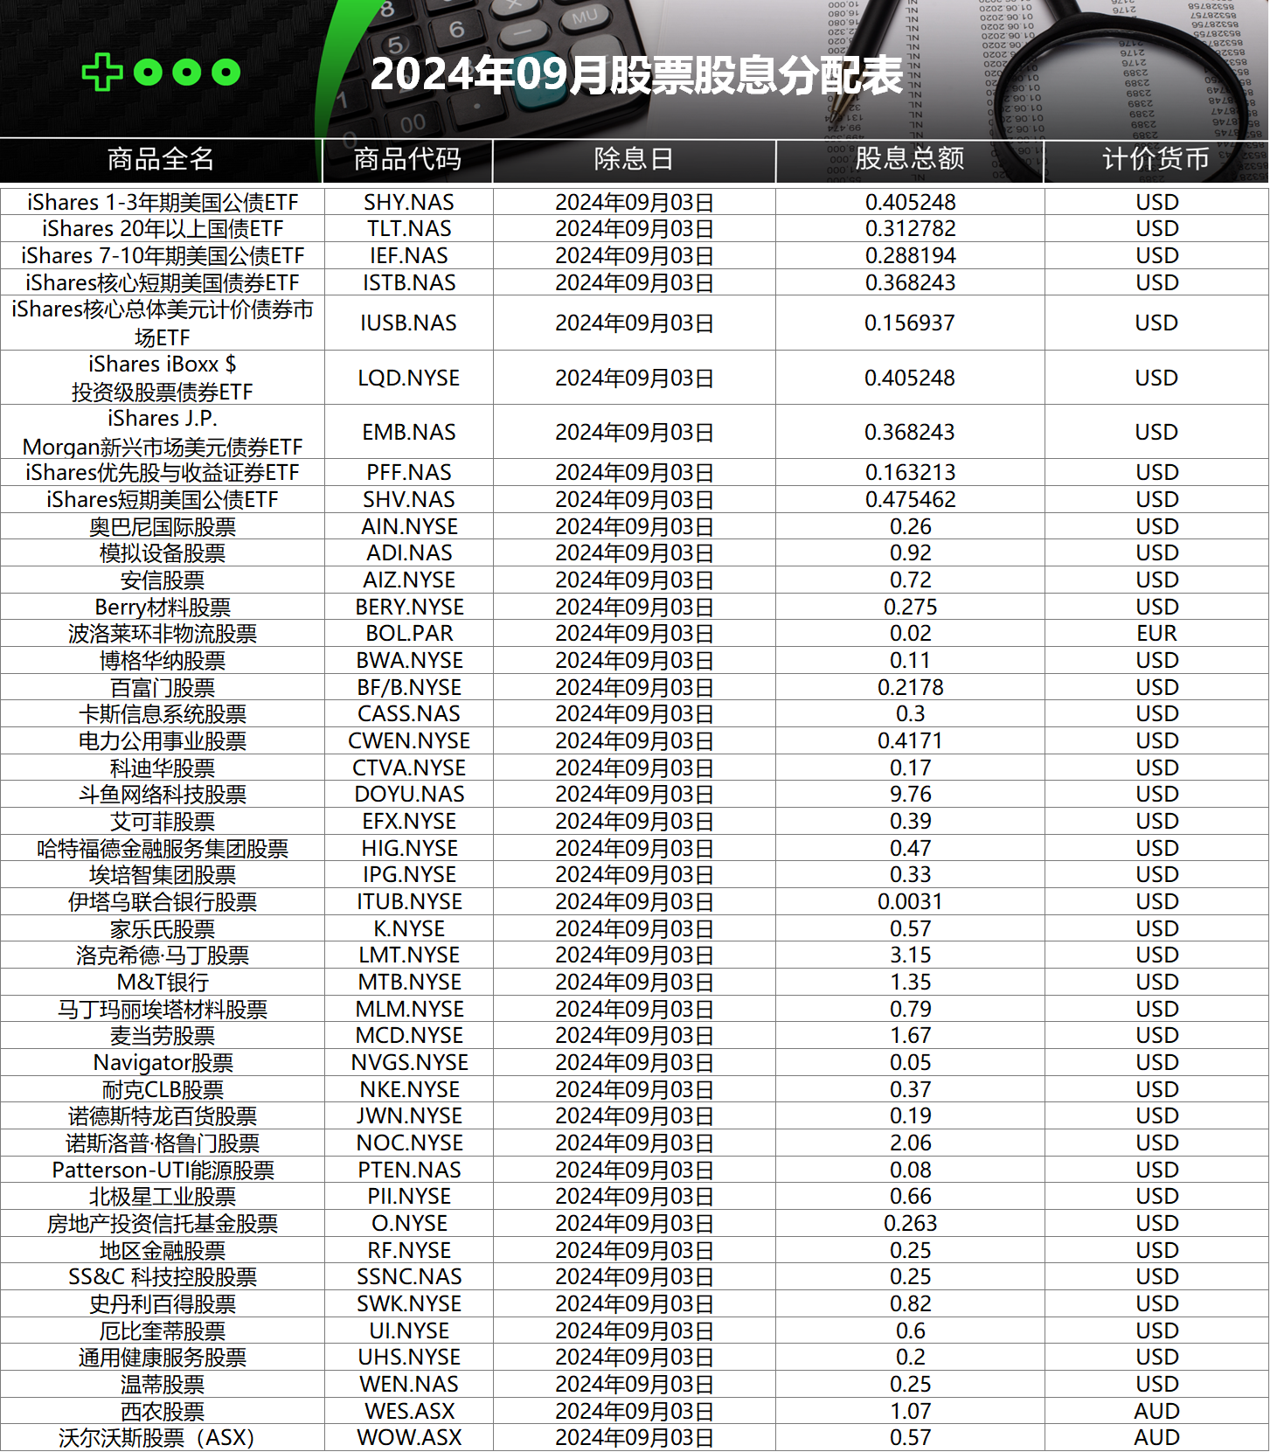Select the O.NYSE code cell
The width and height of the screenshot is (1270, 1452).
pyautogui.click(x=409, y=1224)
